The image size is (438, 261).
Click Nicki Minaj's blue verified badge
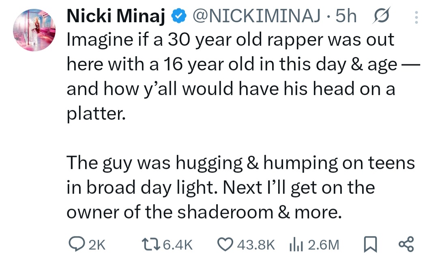coord(178,16)
